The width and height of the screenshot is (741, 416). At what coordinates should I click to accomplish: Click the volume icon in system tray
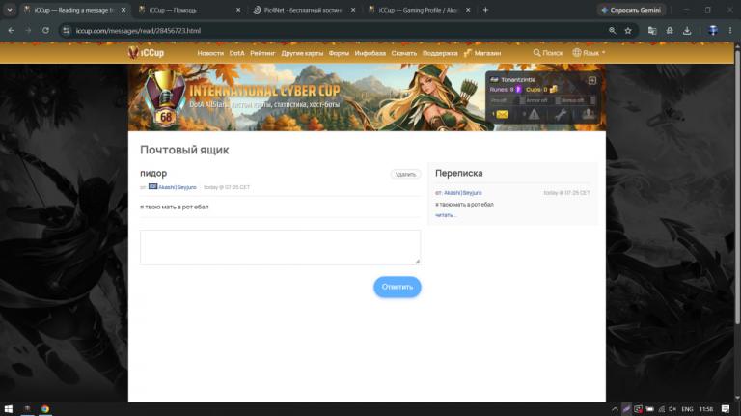coord(672,409)
